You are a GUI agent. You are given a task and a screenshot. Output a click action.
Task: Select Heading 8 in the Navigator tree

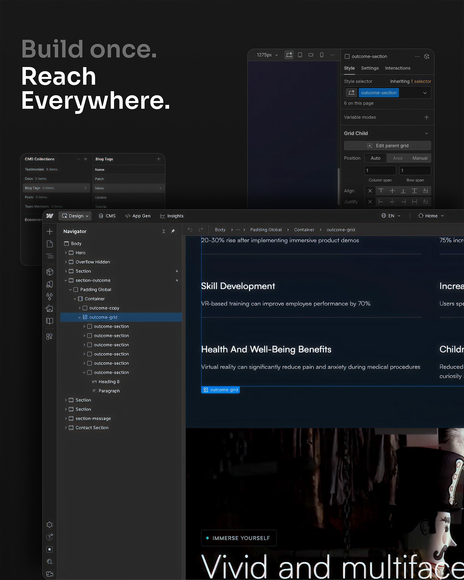coord(109,382)
